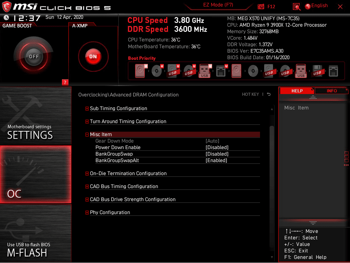Open the Game Boost question mark help

tap(65, 82)
